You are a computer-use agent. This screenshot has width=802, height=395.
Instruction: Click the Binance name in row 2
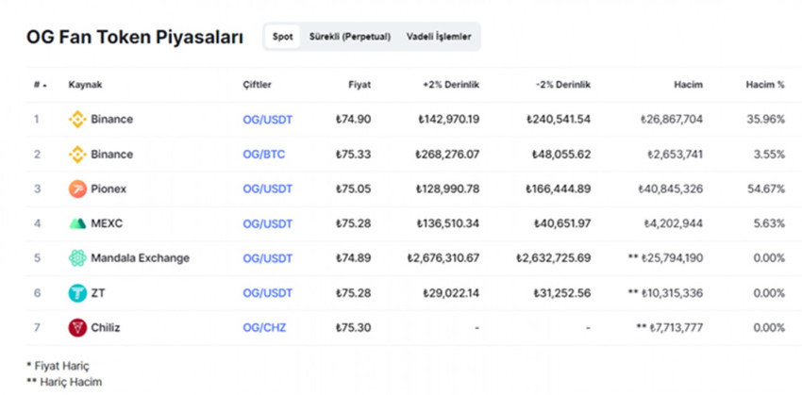112,155
